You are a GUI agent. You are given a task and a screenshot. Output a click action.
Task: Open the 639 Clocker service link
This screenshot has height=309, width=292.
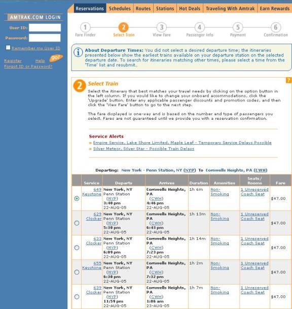93,290
